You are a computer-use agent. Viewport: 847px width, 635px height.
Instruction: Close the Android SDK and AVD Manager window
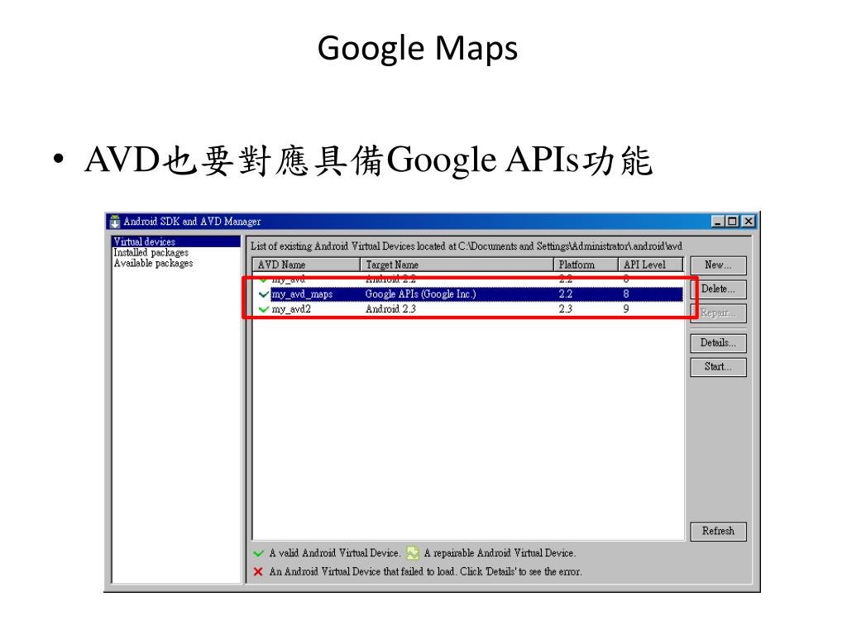pyautogui.click(x=748, y=222)
